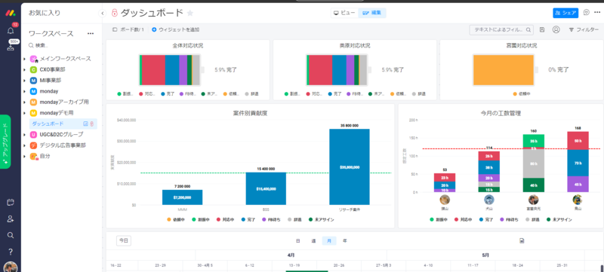604x272 pixels.
Task: Click red segment of 全体対応状況 battery
Action: (154, 70)
